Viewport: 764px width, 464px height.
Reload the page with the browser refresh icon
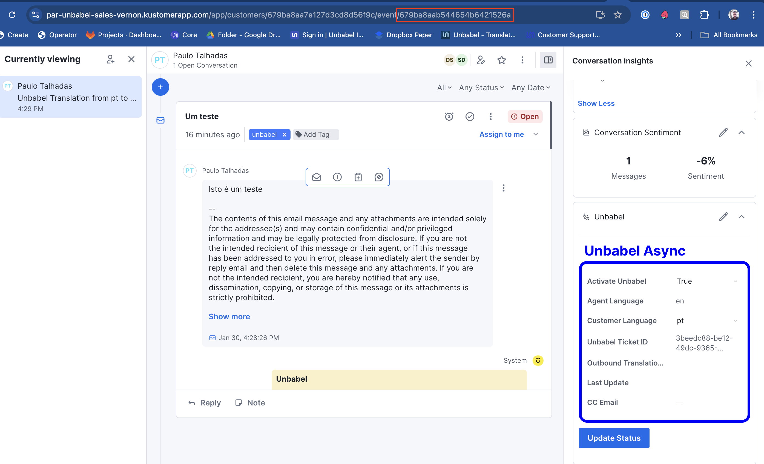tap(12, 14)
